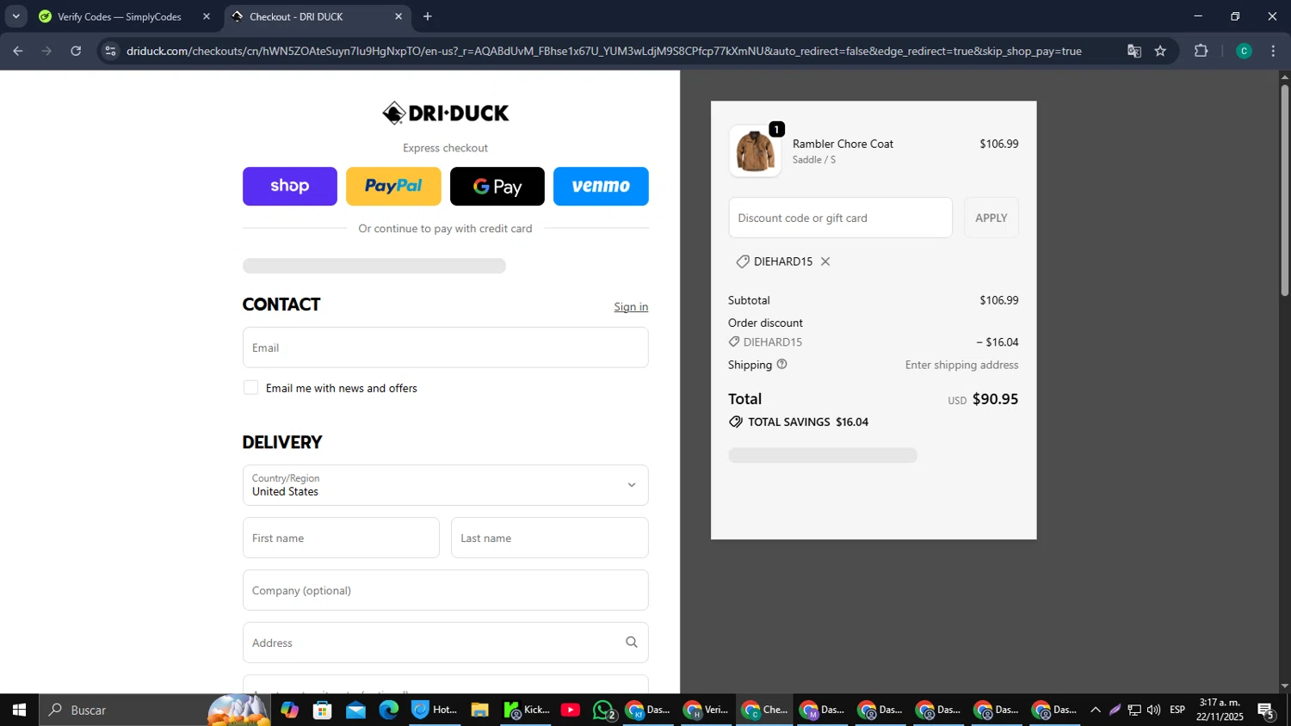Click the translate page icon
Image resolution: width=1291 pixels, height=726 pixels.
pyautogui.click(x=1134, y=51)
